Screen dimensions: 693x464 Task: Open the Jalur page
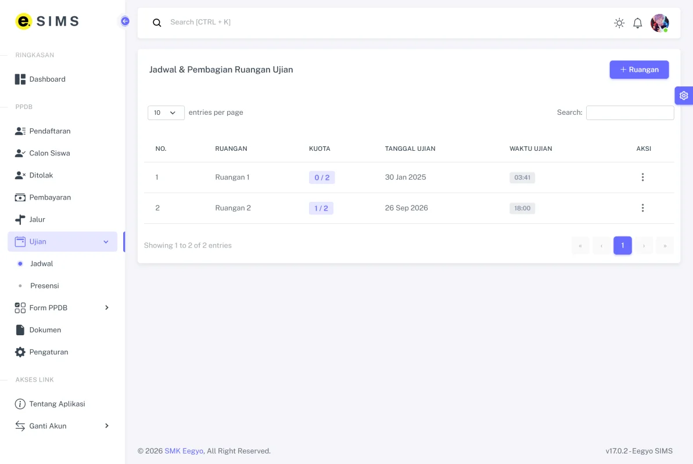click(x=62, y=219)
